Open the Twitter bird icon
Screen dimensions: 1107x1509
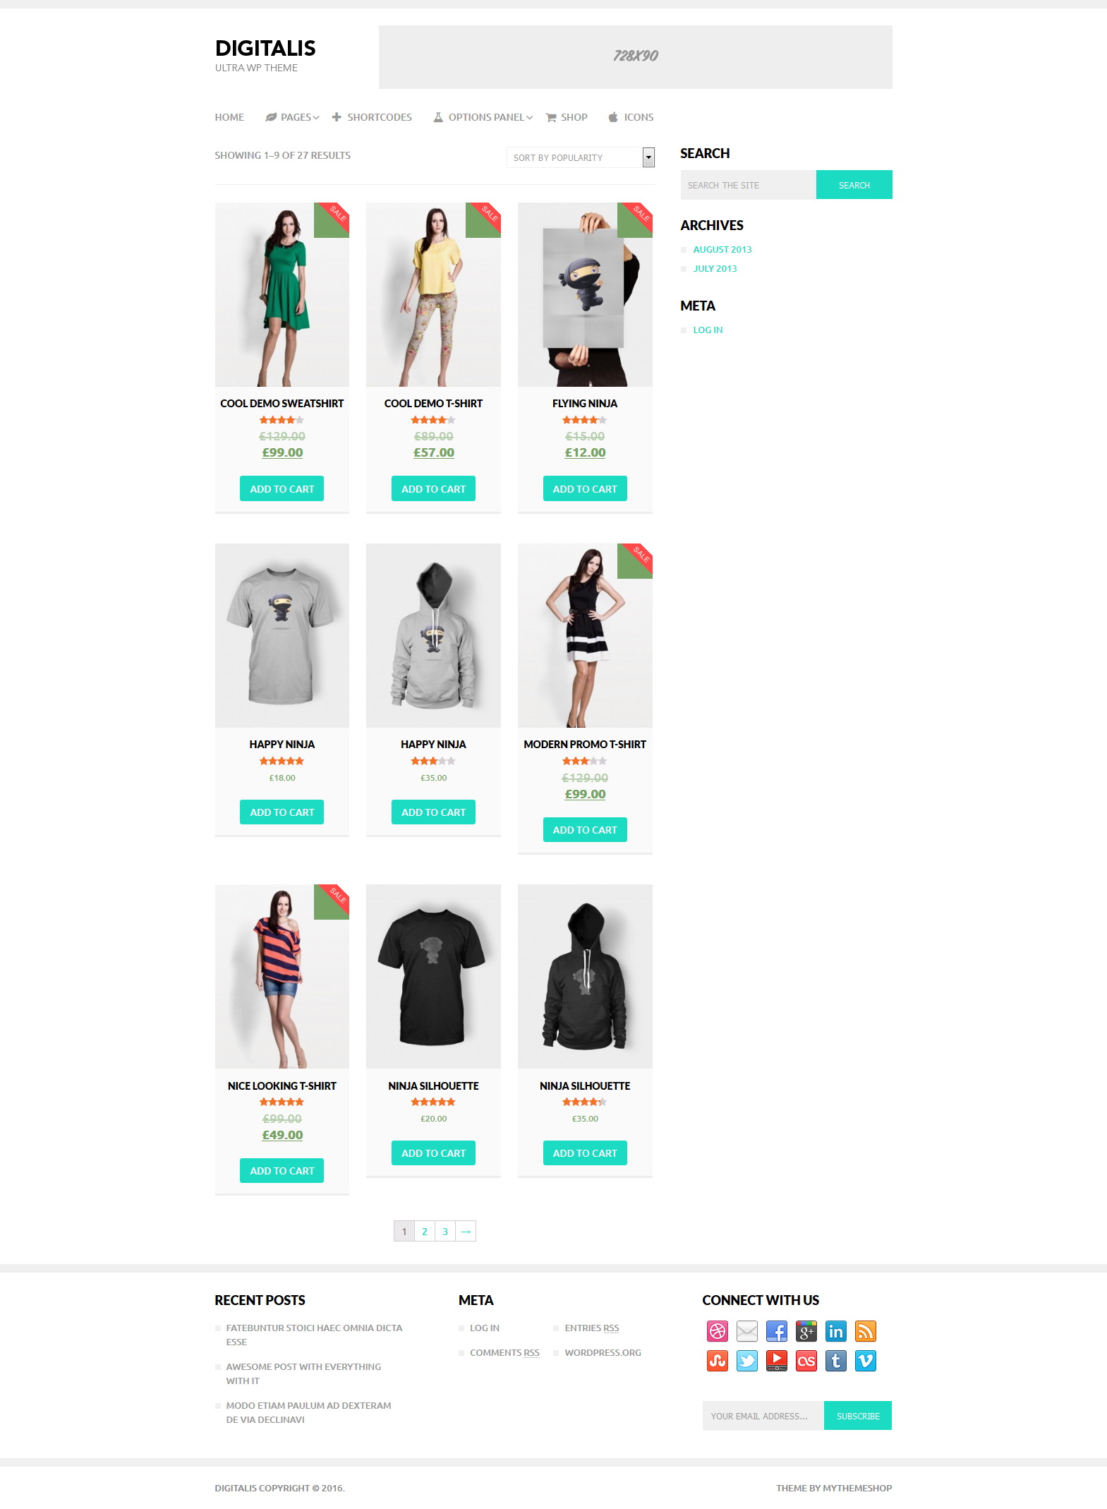(746, 1361)
